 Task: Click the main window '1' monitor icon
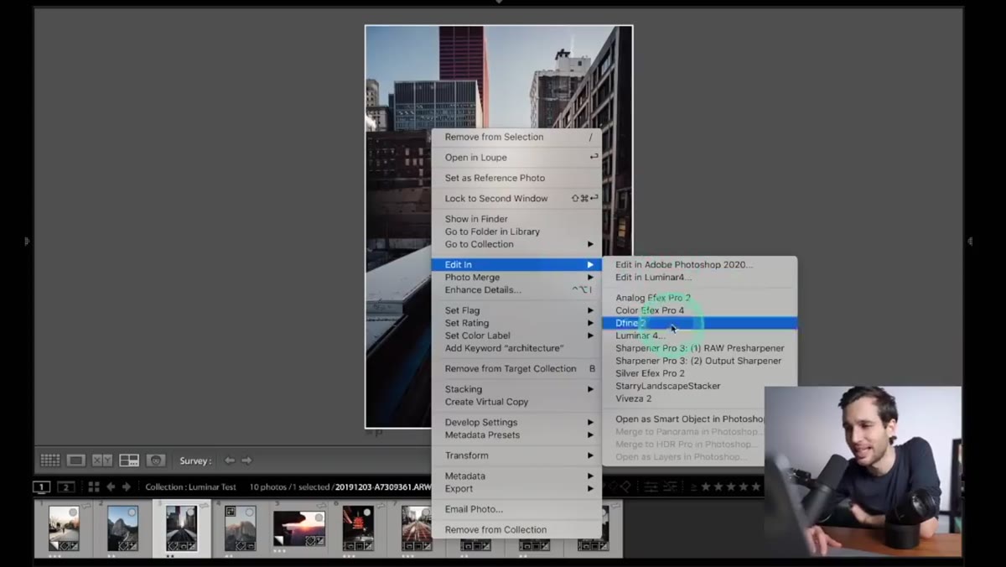click(x=41, y=487)
